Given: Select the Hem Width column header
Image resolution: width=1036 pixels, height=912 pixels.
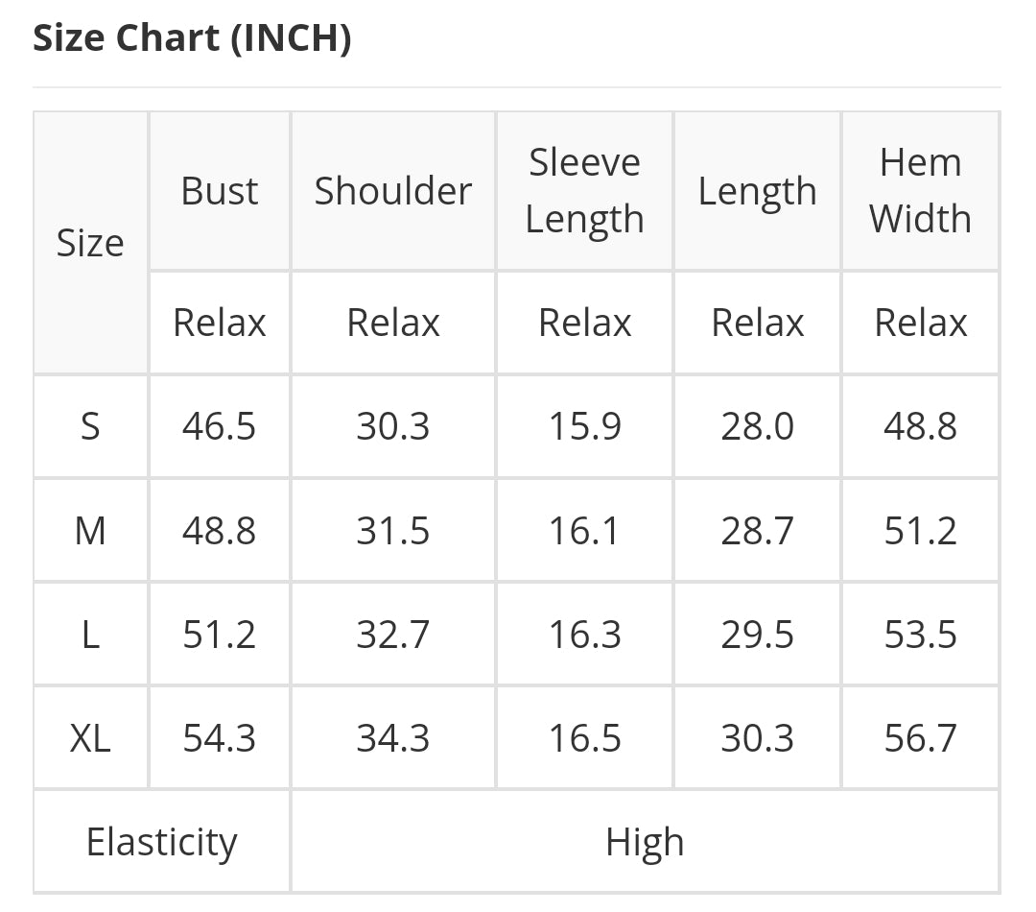Looking at the screenshot, I should point(920,191).
